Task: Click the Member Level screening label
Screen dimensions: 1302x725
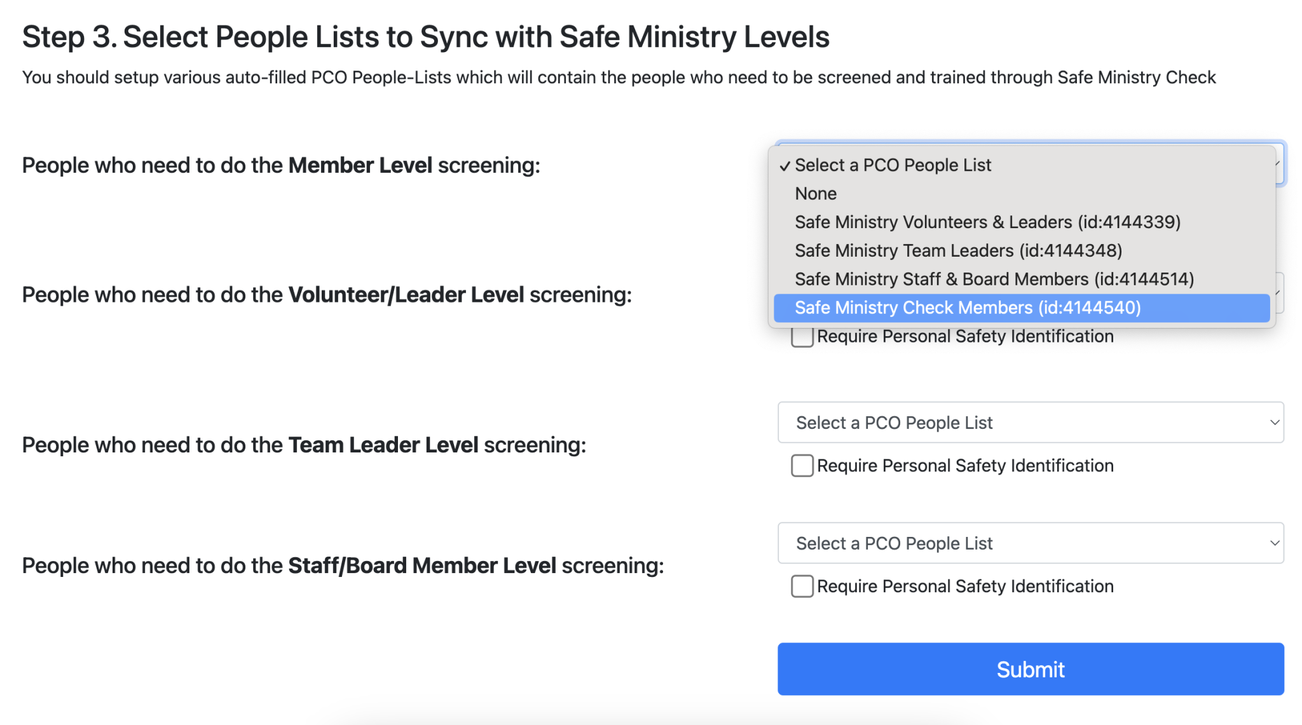Action: [x=280, y=165]
